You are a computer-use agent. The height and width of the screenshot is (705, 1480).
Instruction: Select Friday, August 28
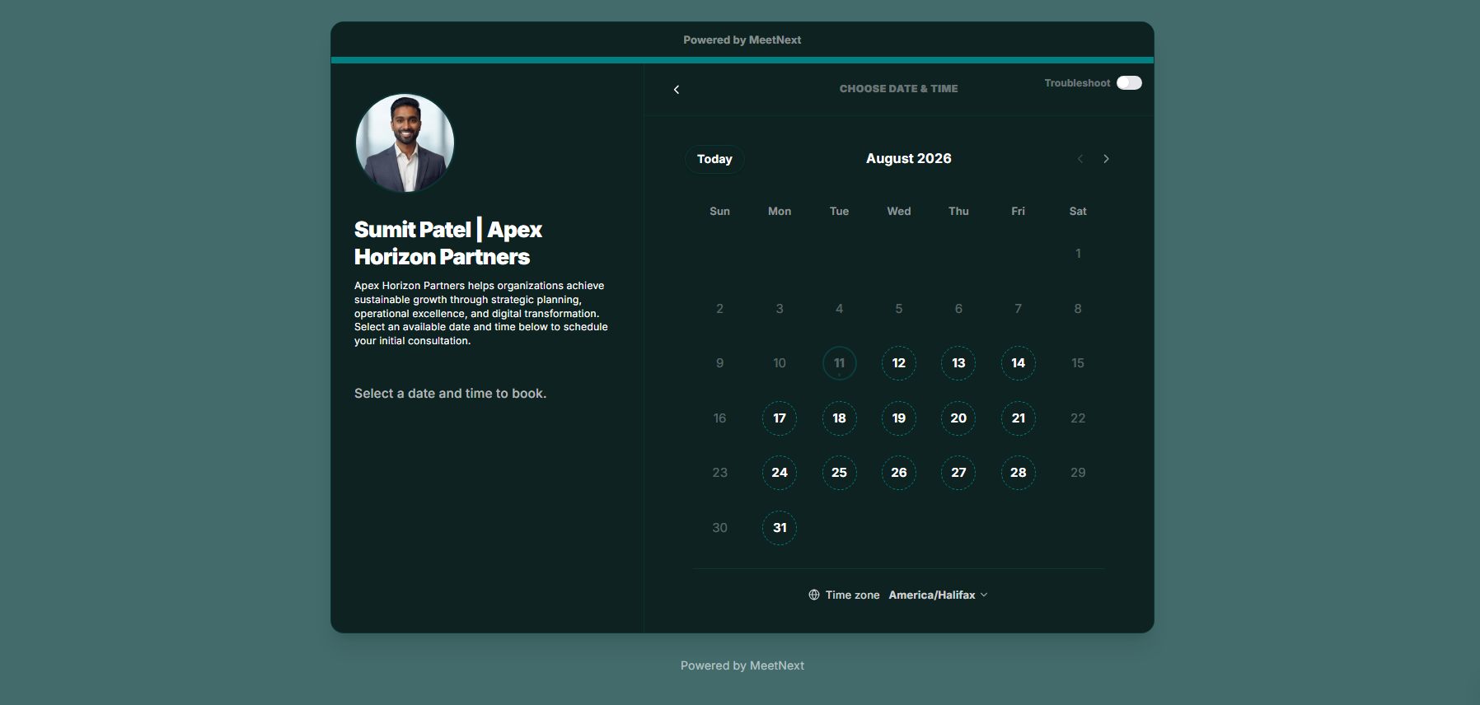tap(1019, 473)
